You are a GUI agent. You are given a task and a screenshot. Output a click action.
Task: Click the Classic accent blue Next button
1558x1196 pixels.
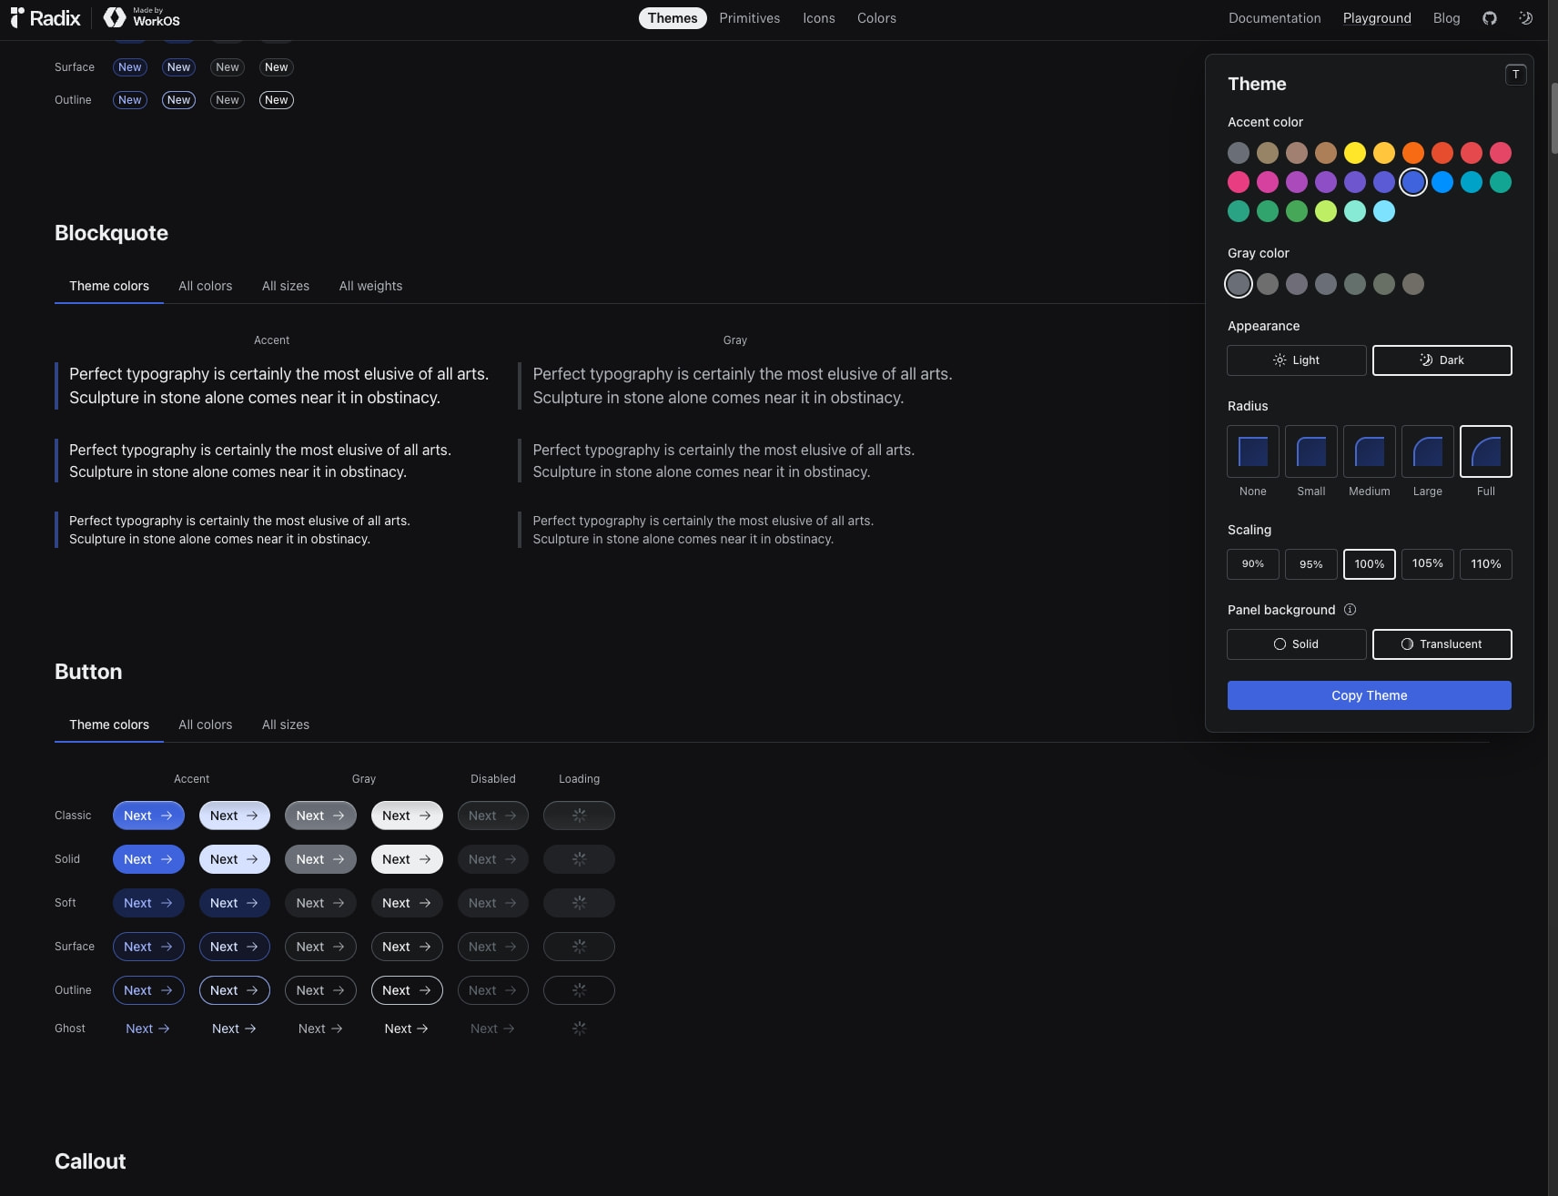(148, 816)
